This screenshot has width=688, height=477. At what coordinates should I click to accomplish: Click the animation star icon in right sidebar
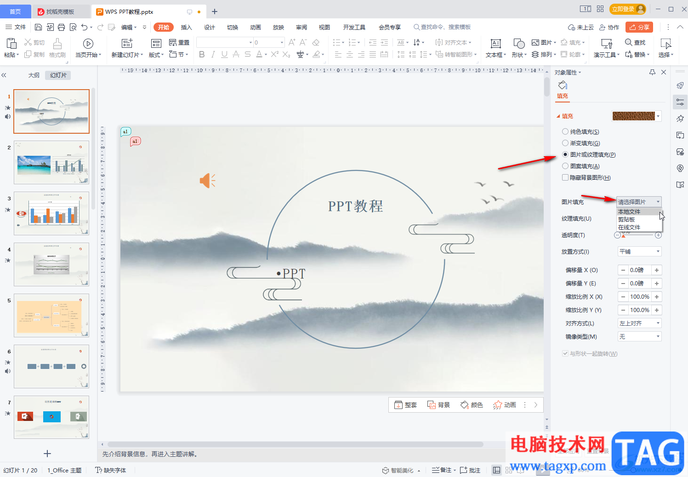[680, 119]
